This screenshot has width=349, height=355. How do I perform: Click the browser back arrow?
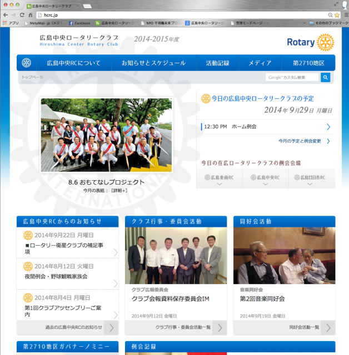click(5, 15)
